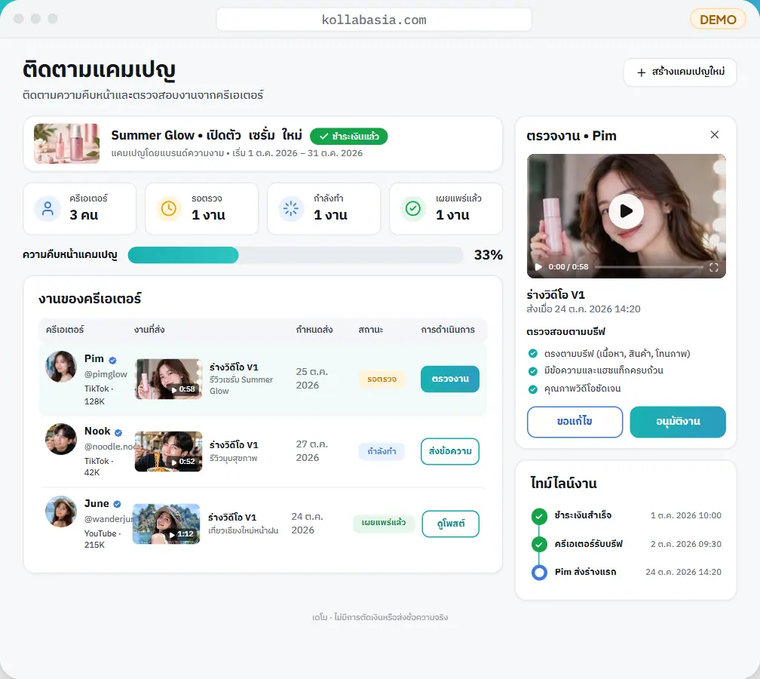Toggle checklist item คุณภาพวิดีโอชัดเจน

coord(532,389)
